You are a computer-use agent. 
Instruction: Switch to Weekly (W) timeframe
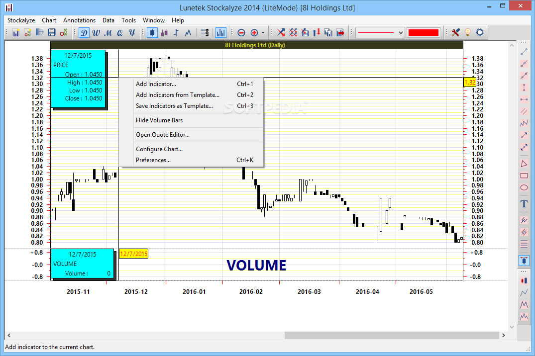pyautogui.click(x=96, y=33)
